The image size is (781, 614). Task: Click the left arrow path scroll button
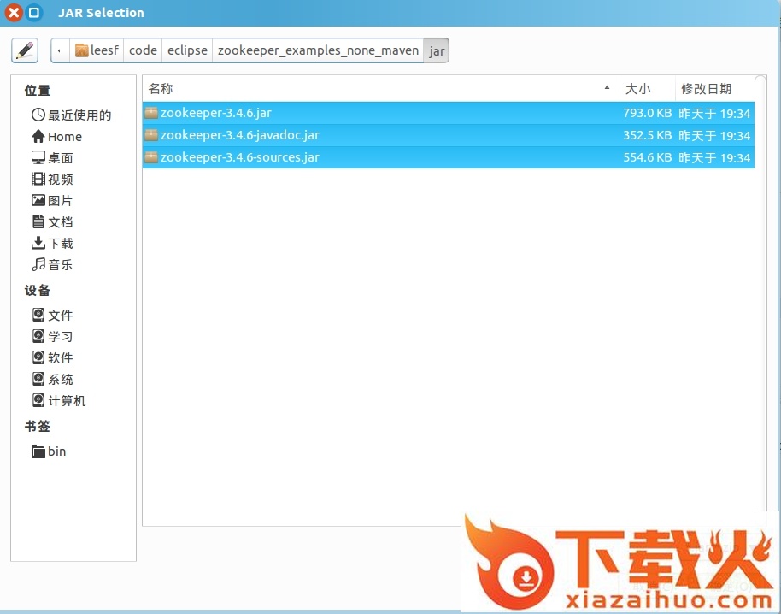point(59,50)
